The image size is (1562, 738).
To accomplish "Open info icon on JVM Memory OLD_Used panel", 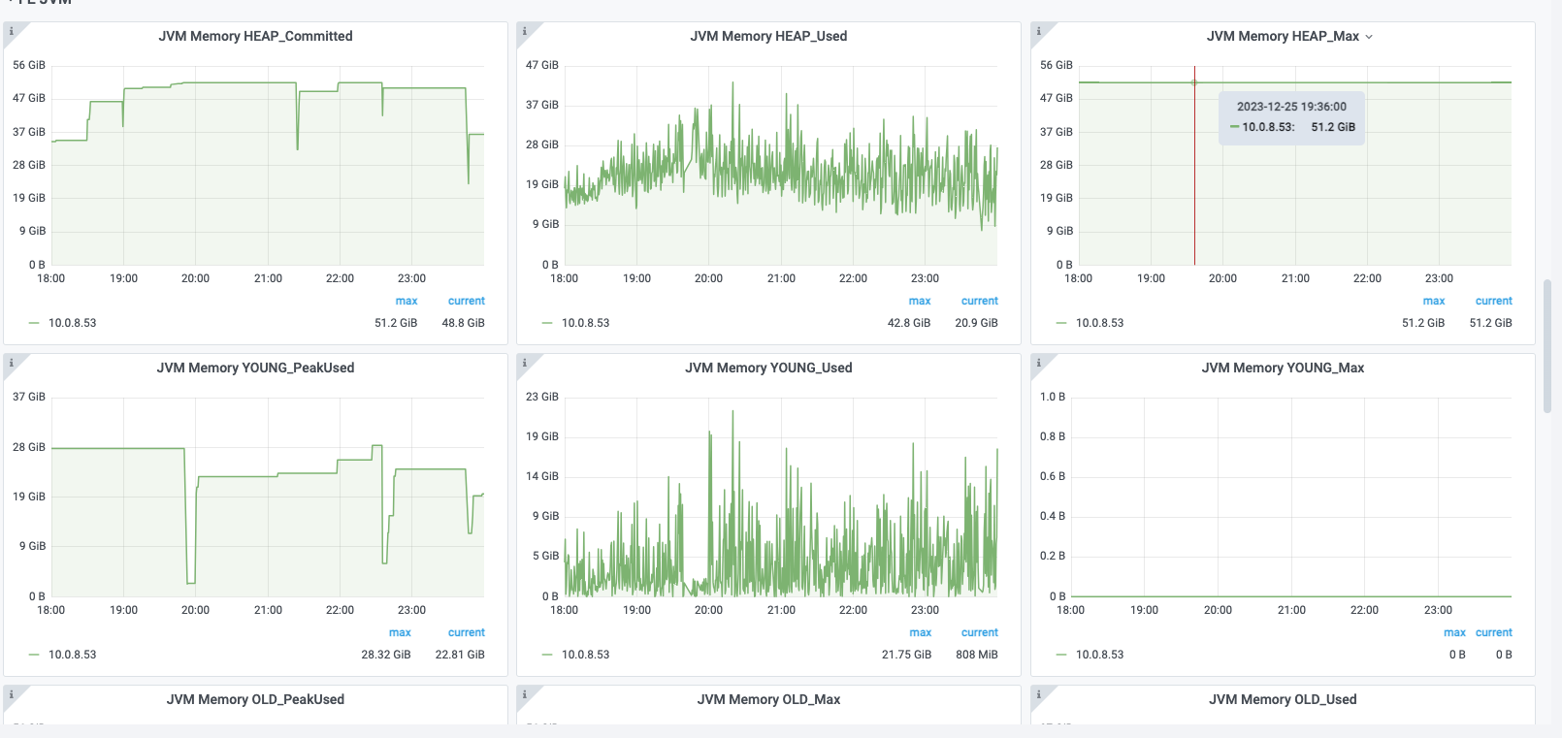I will [1038, 694].
